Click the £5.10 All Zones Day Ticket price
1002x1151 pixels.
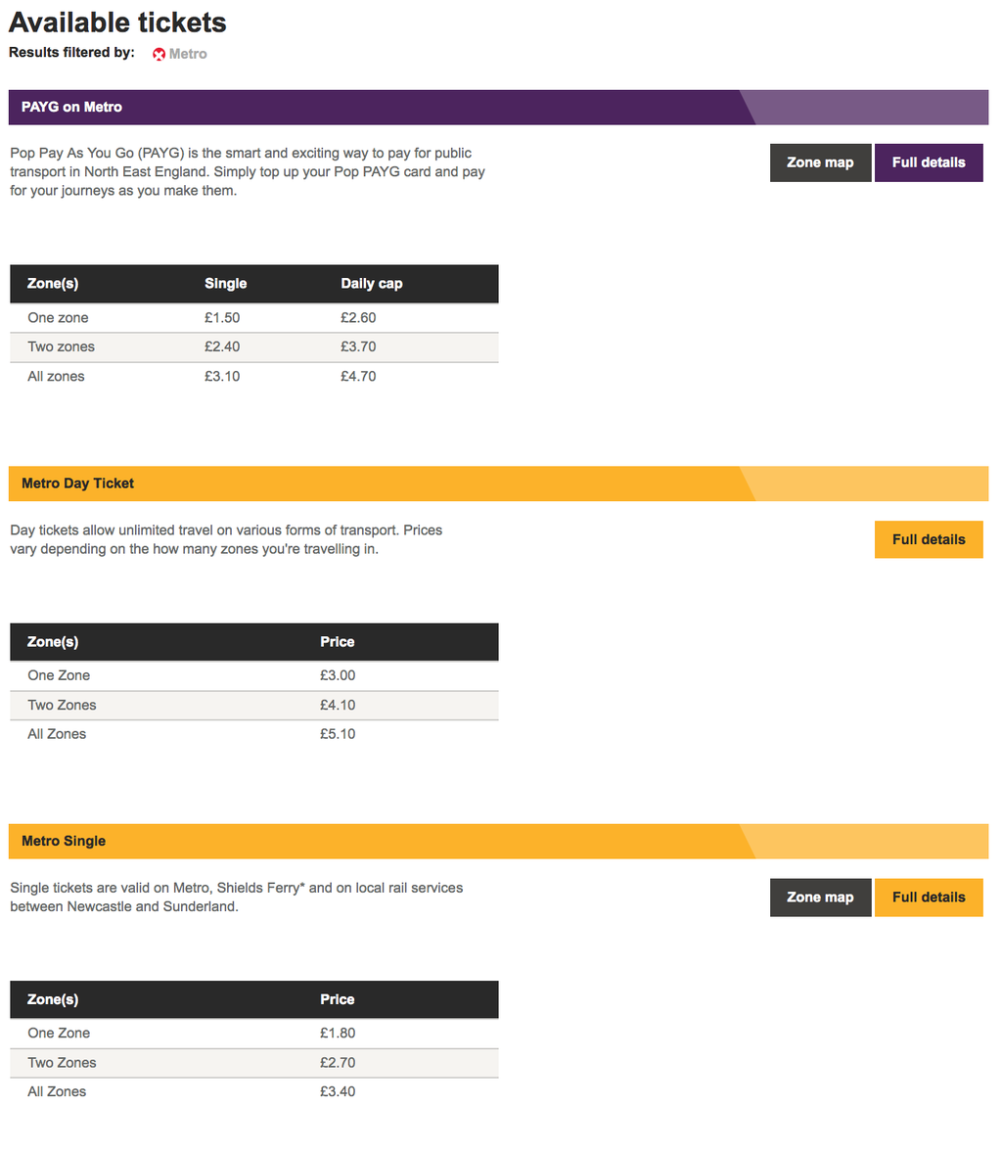pos(338,734)
